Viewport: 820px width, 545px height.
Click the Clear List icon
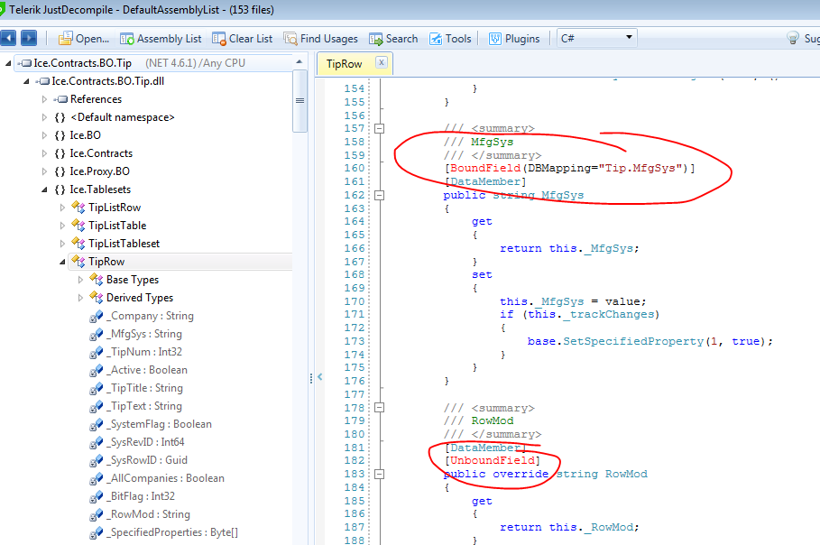coord(218,39)
